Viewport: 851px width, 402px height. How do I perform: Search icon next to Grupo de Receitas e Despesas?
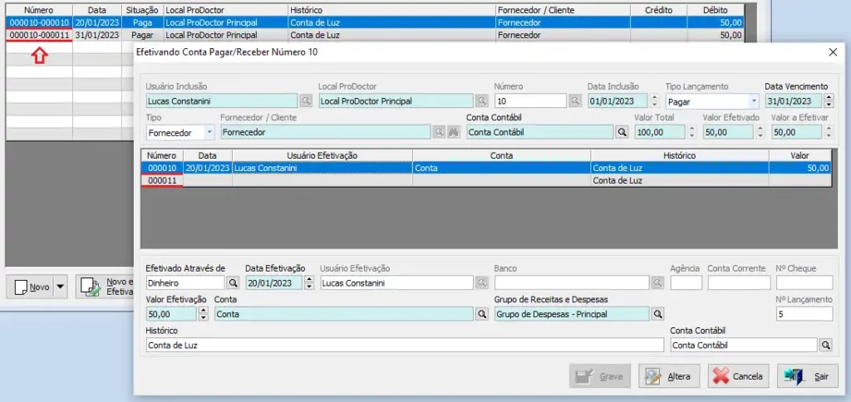coord(657,314)
